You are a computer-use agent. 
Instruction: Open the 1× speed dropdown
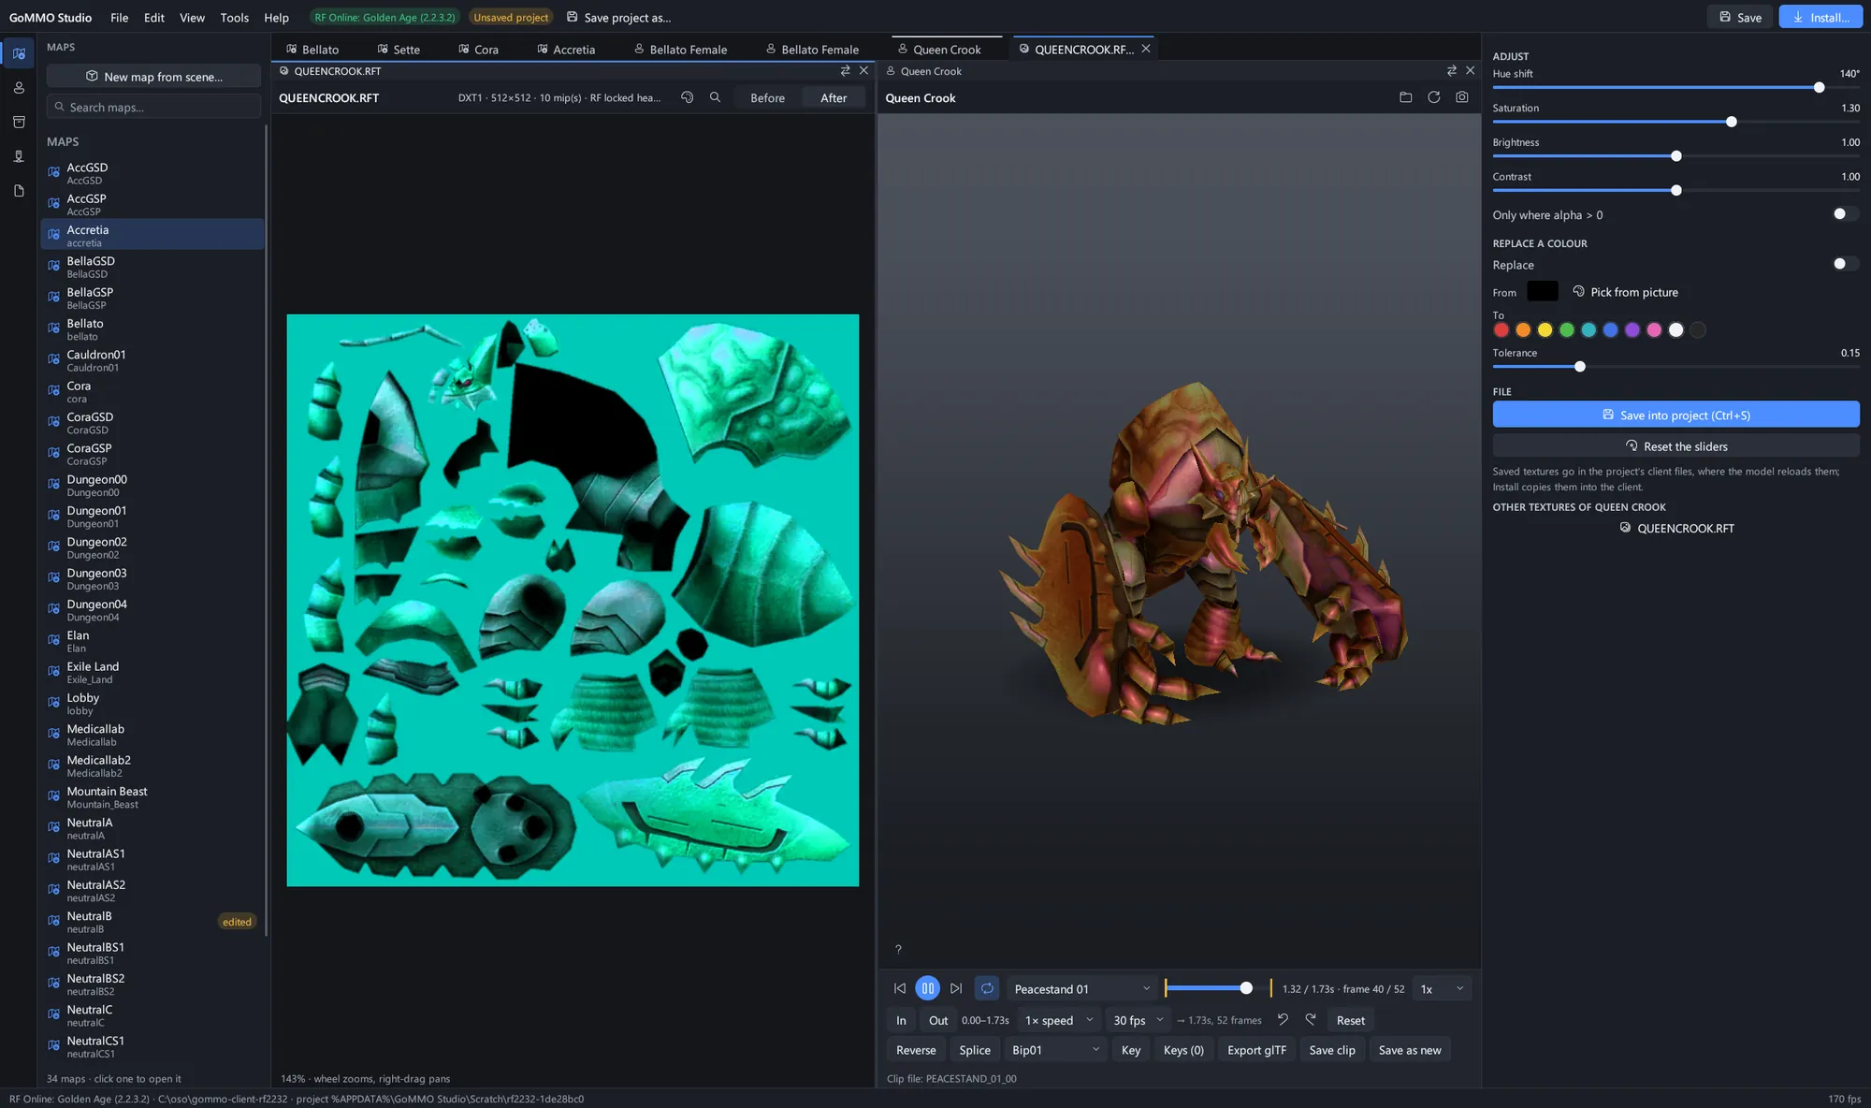click(1058, 1020)
